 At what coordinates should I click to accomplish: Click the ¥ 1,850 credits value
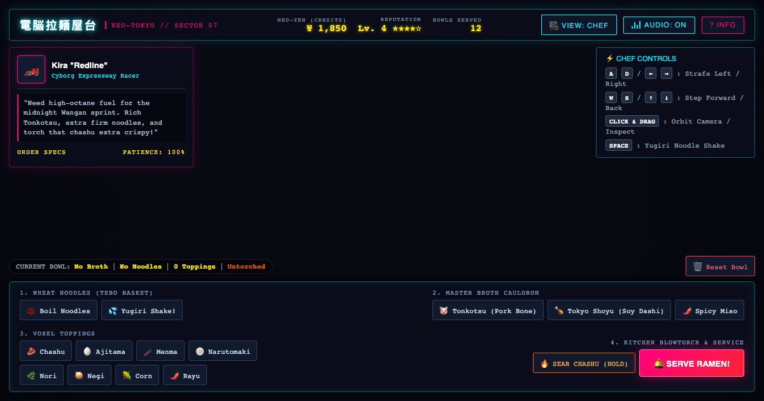[327, 29]
